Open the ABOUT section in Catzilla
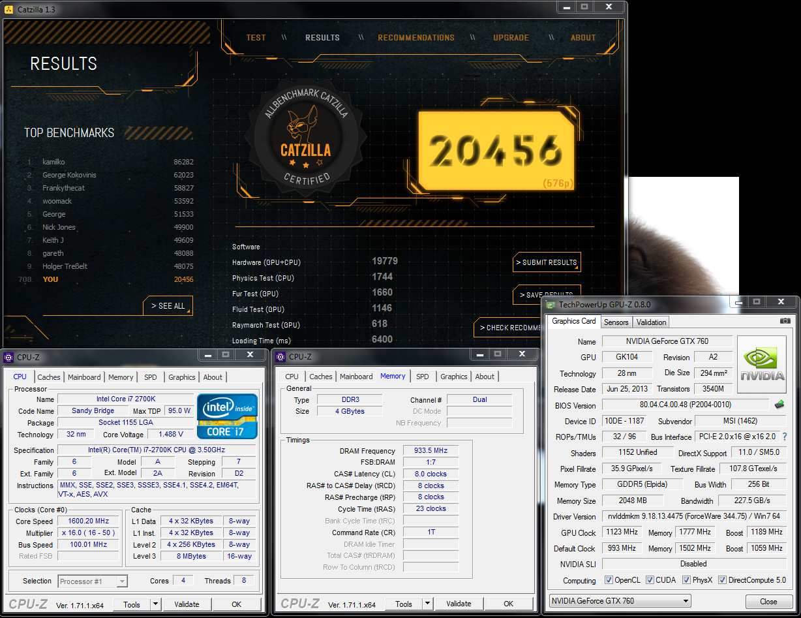Viewport: 801px width, 618px height. (583, 38)
